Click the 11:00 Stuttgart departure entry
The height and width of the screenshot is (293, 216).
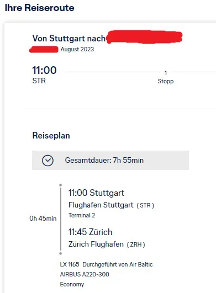(x=96, y=193)
